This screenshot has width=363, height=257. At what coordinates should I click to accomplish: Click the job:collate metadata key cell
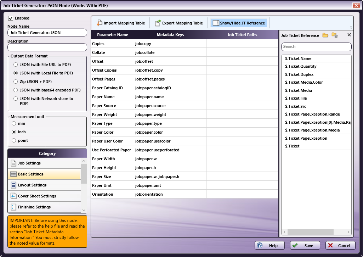tap(170, 52)
